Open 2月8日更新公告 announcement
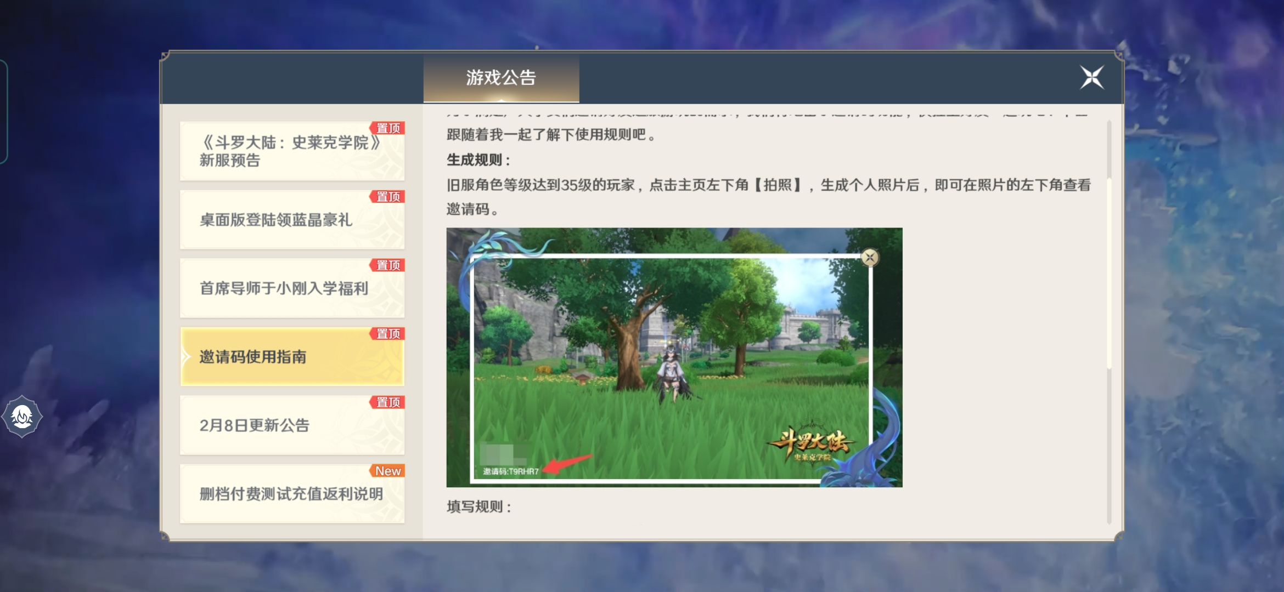 (x=292, y=425)
